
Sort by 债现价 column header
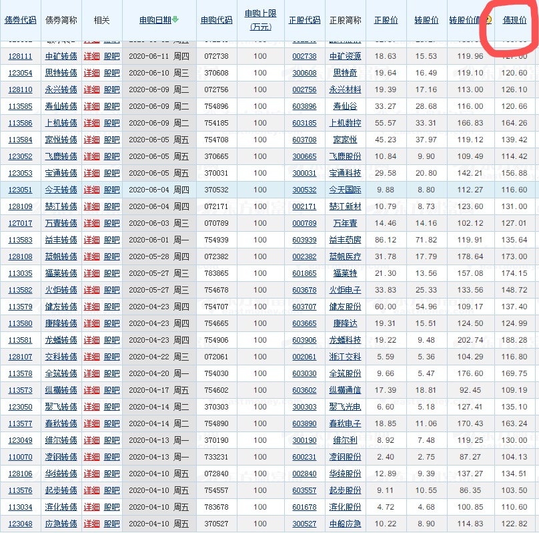(514, 20)
